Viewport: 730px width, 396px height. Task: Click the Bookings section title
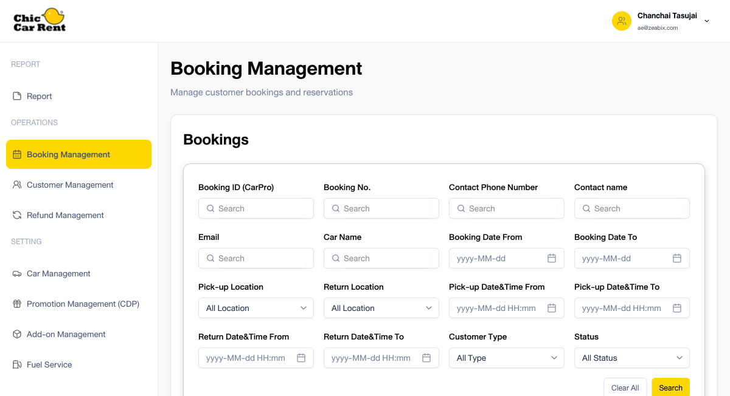[216, 140]
